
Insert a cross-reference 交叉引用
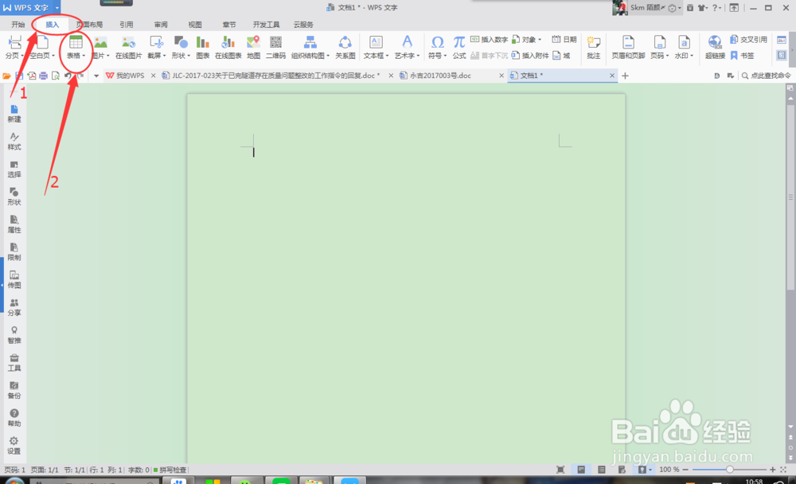coord(748,39)
